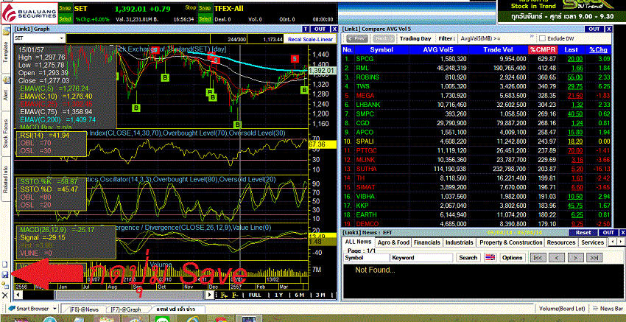
Task: Click Internet Explorer icon on the taskbar
Action: click(x=192, y=320)
